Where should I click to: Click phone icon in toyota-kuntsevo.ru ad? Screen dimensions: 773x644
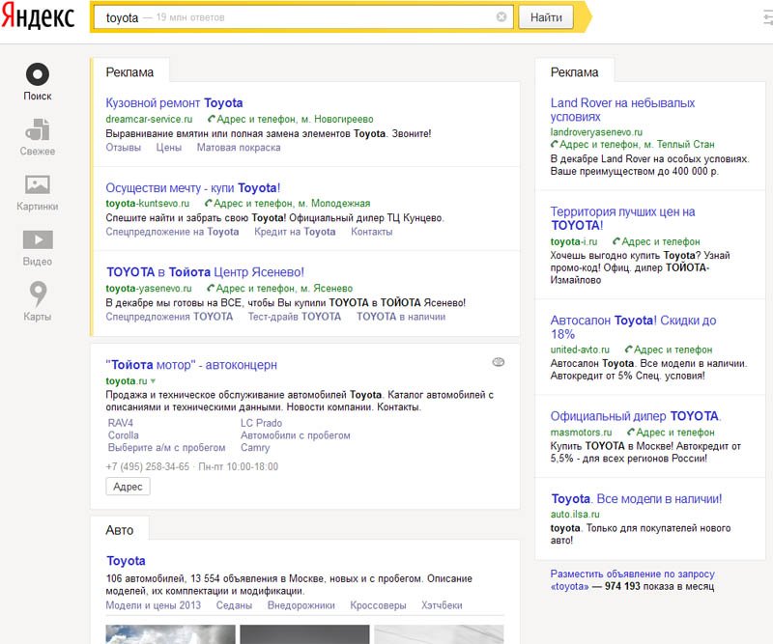209,203
